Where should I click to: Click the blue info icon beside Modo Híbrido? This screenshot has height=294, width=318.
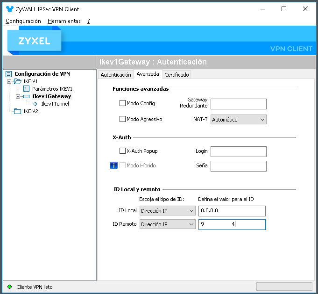pos(114,165)
